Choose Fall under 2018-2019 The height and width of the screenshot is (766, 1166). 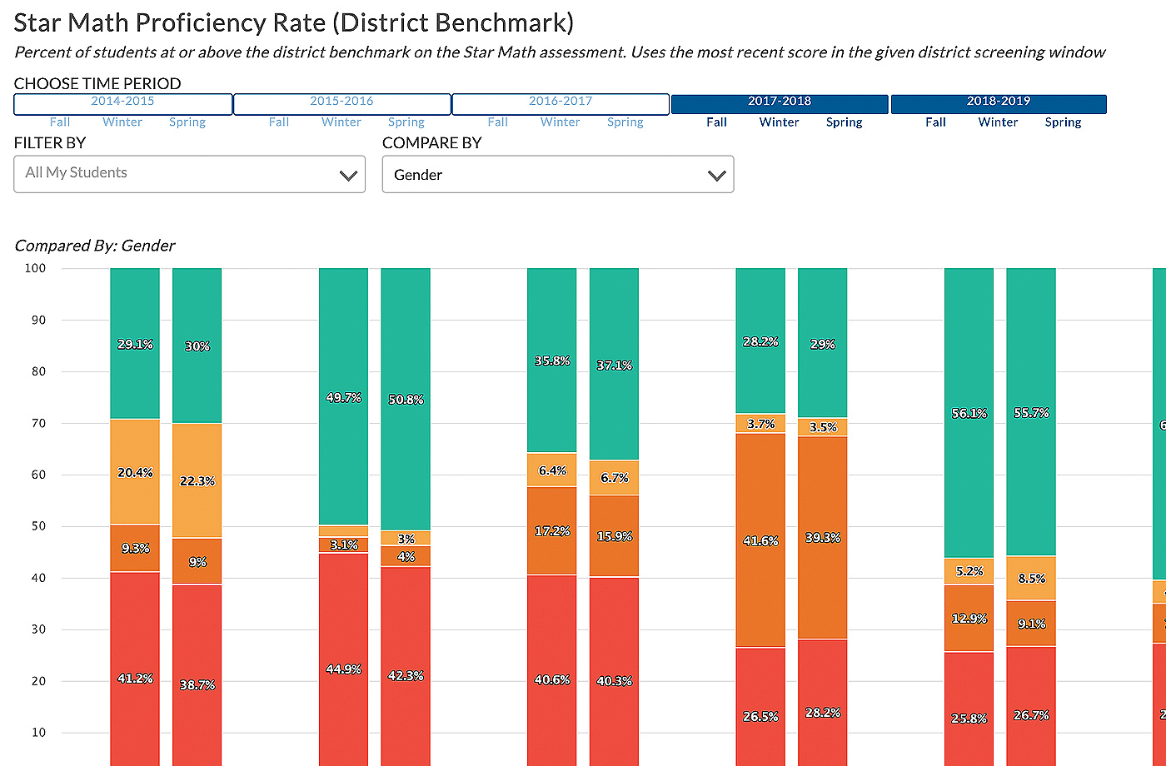pyautogui.click(x=936, y=122)
